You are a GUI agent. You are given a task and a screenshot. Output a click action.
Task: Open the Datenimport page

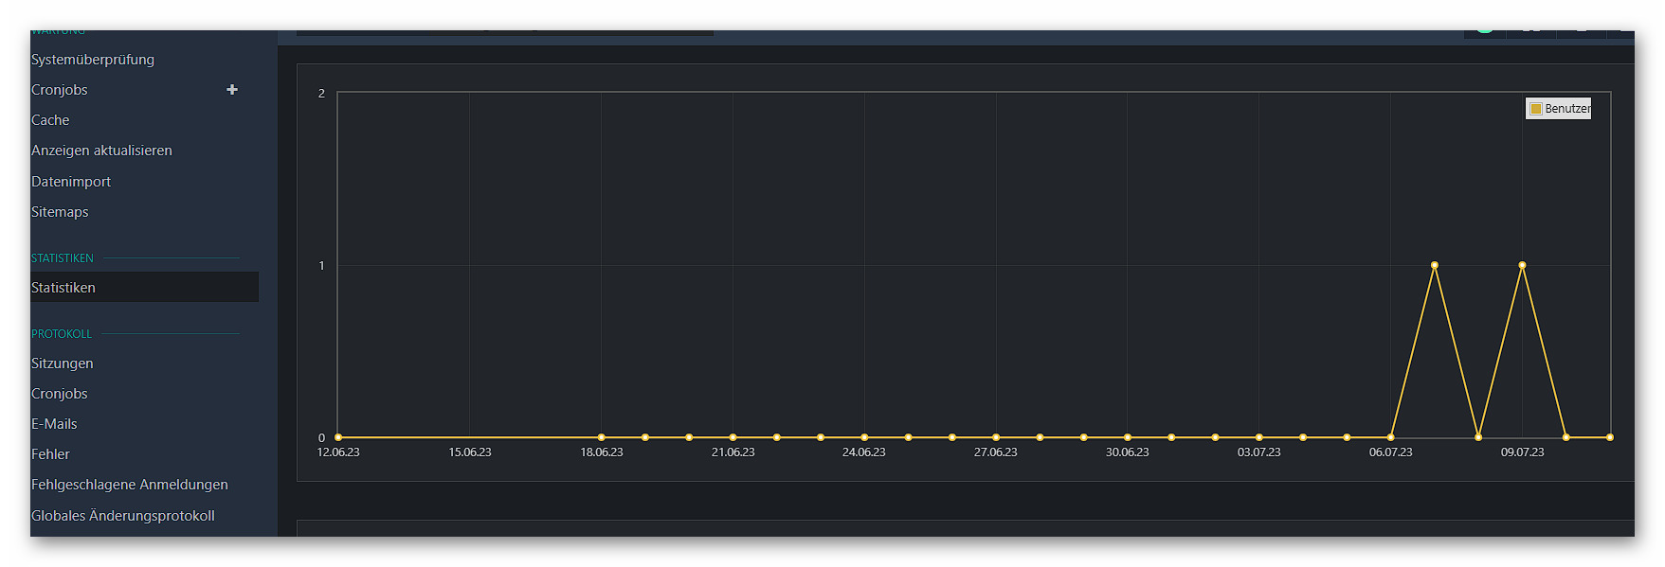point(71,182)
